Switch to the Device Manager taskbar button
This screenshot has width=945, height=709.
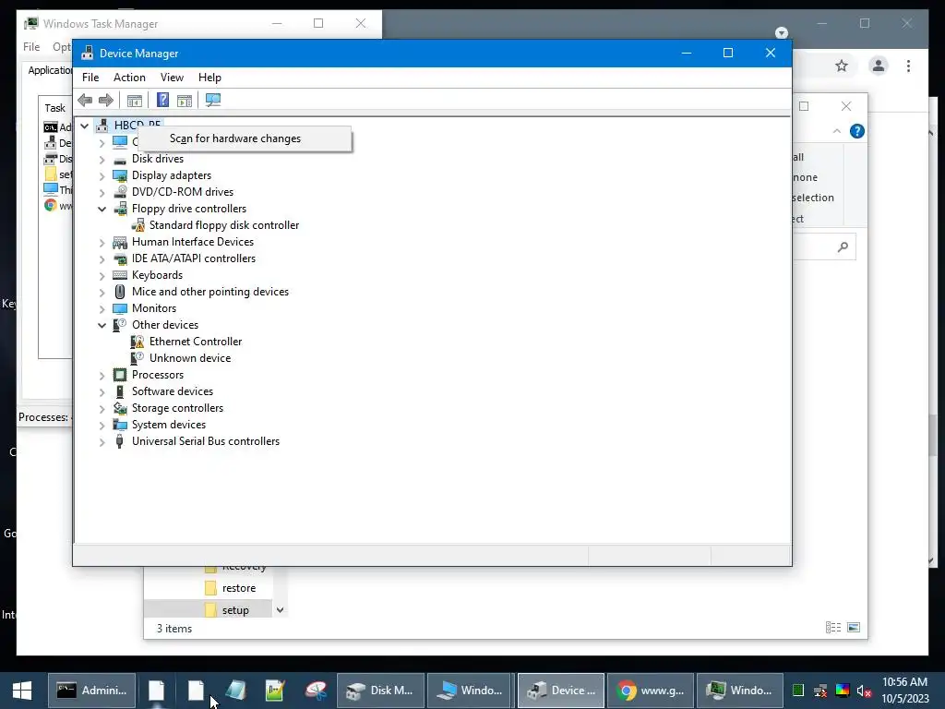(560, 691)
